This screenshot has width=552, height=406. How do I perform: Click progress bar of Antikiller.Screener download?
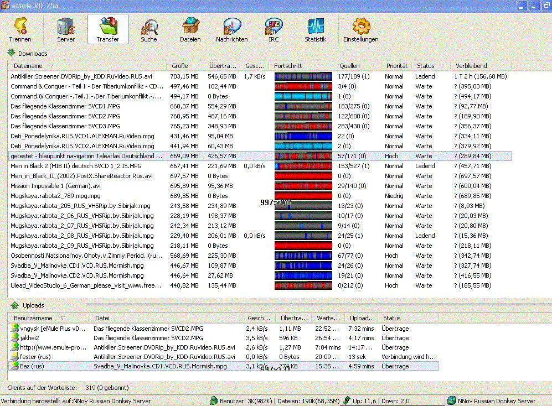click(303, 76)
